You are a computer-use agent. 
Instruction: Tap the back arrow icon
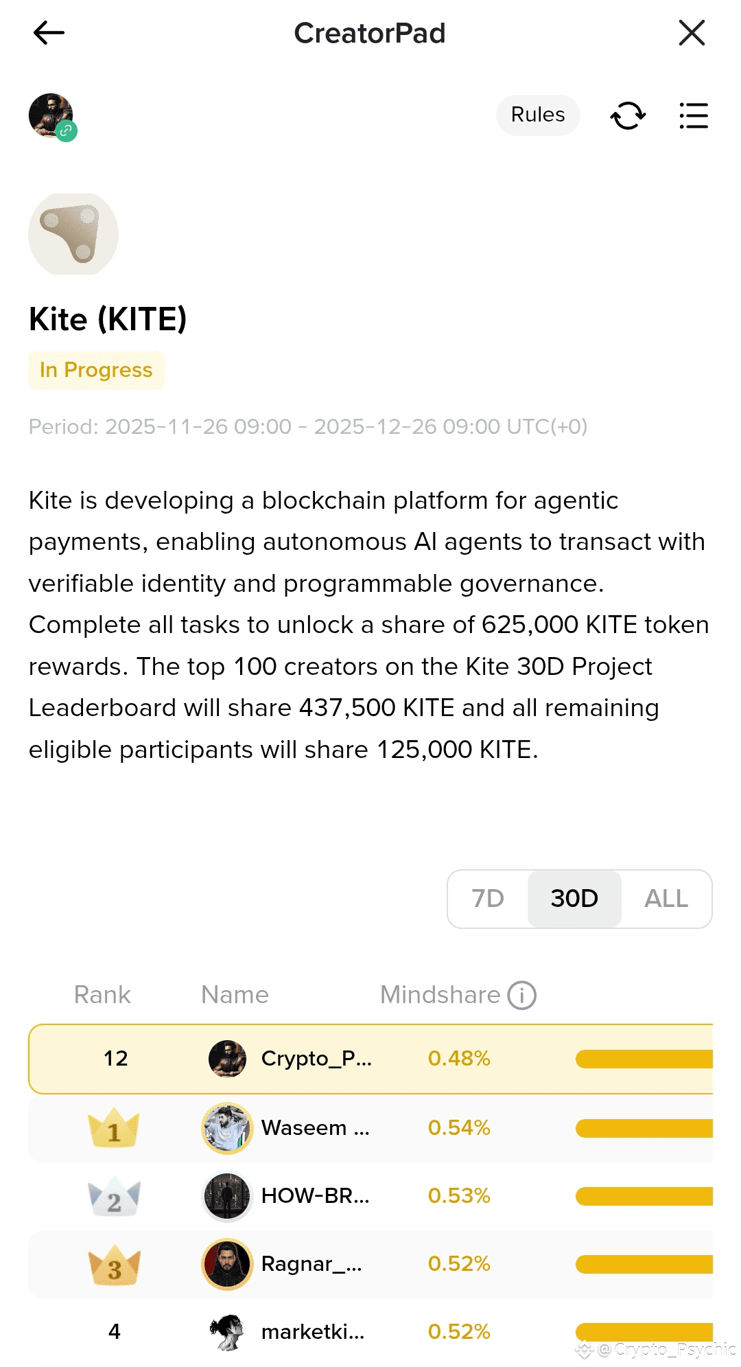(49, 33)
